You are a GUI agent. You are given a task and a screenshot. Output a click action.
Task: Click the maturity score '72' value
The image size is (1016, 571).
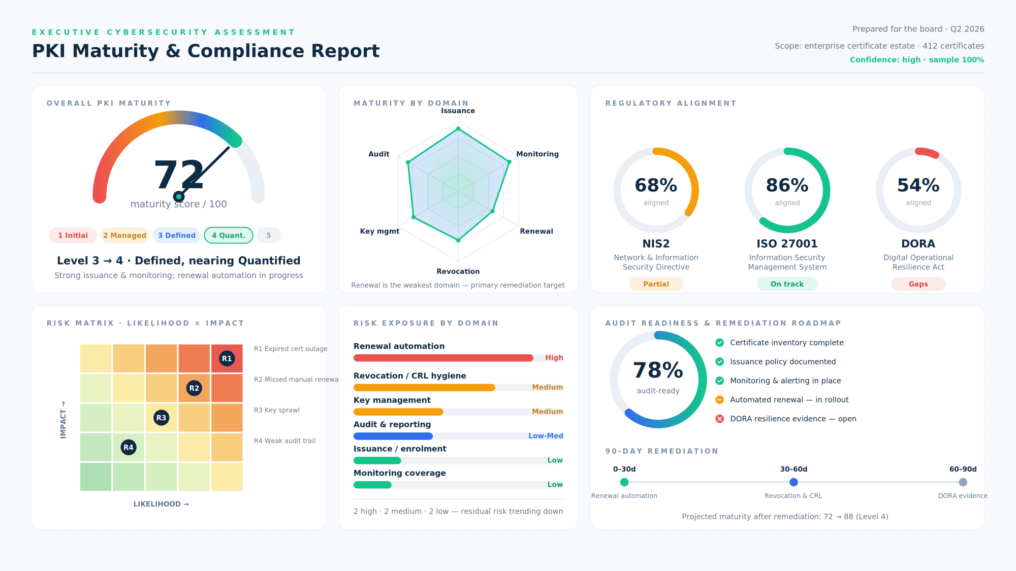tap(179, 175)
